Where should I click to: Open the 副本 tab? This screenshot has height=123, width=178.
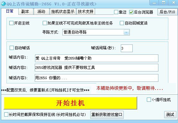click(x=26, y=12)
